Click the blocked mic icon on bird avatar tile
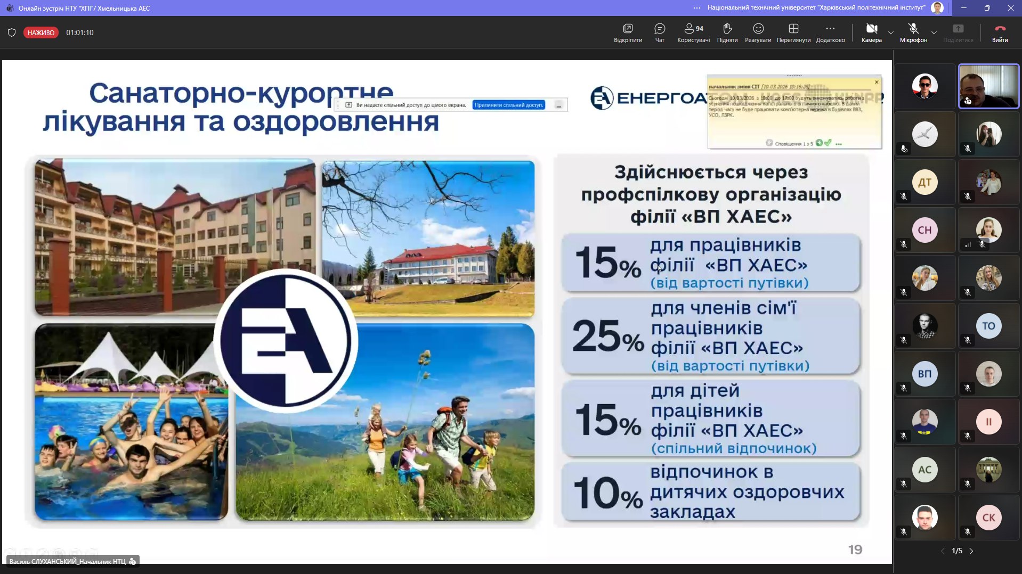Image resolution: width=1022 pixels, height=574 pixels. pos(904,149)
